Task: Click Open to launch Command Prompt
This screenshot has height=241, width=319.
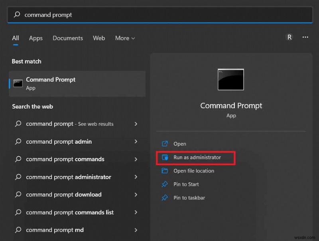Action: tap(179, 144)
